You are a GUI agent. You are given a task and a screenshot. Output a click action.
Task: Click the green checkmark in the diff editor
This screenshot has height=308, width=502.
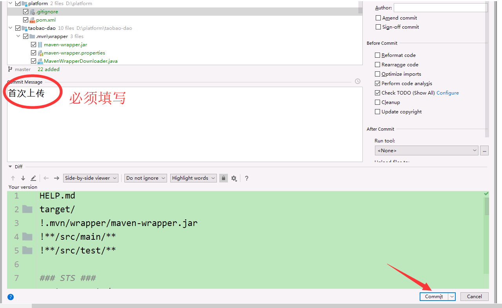(x=486, y=194)
